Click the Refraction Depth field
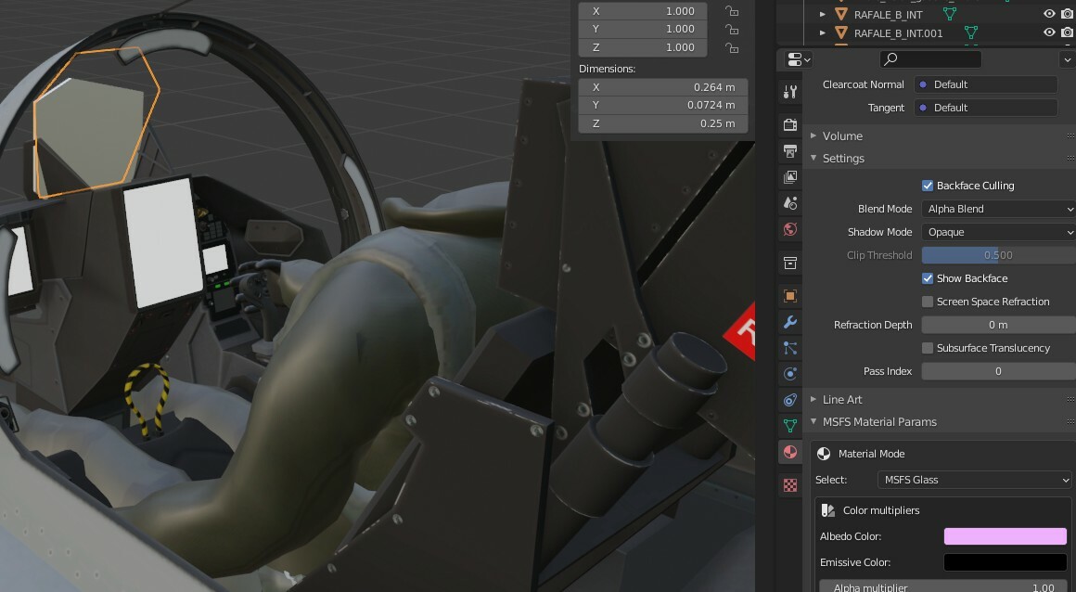 coord(998,325)
